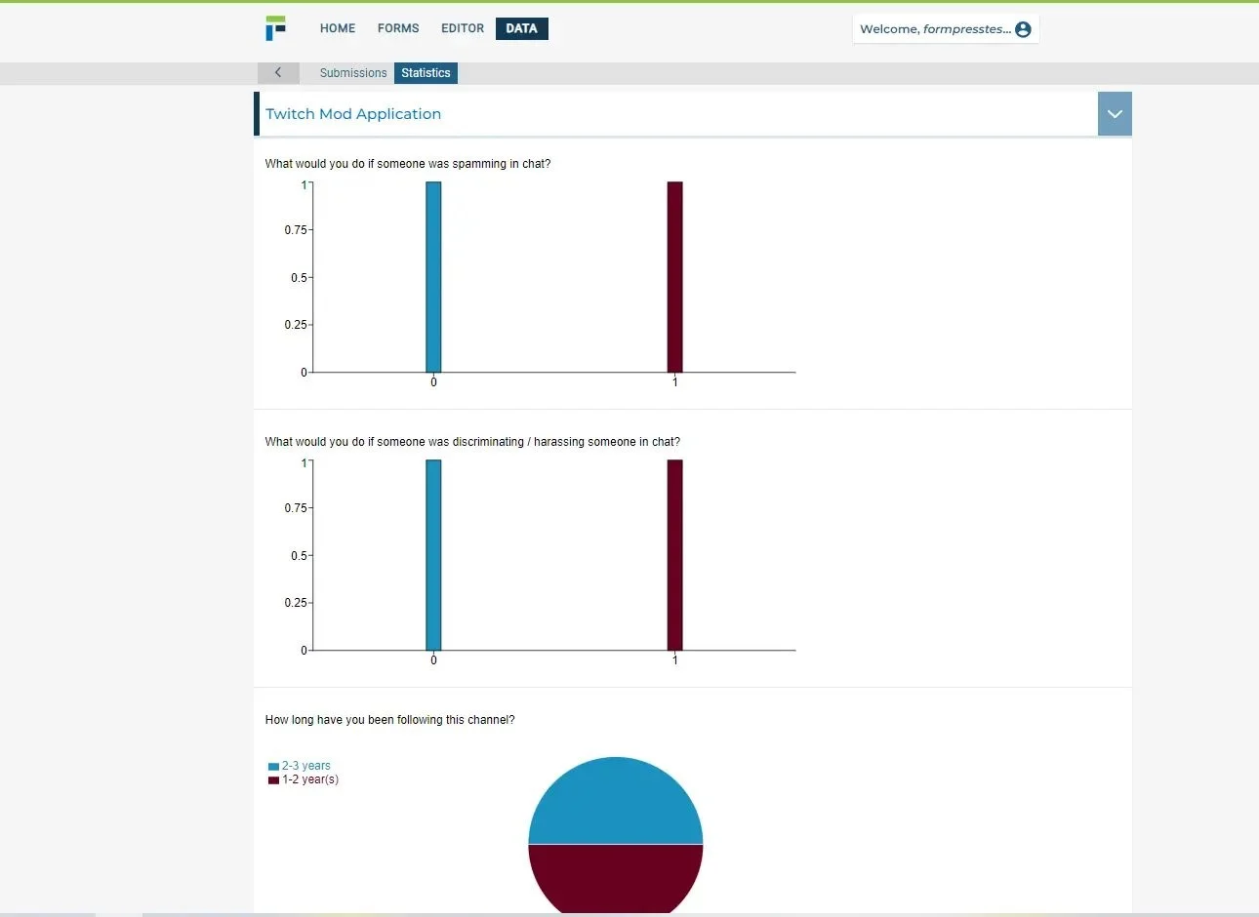Click the blue bar in harassing chart
This screenshot has height=917, width=1259.
[x=433, y=555]
